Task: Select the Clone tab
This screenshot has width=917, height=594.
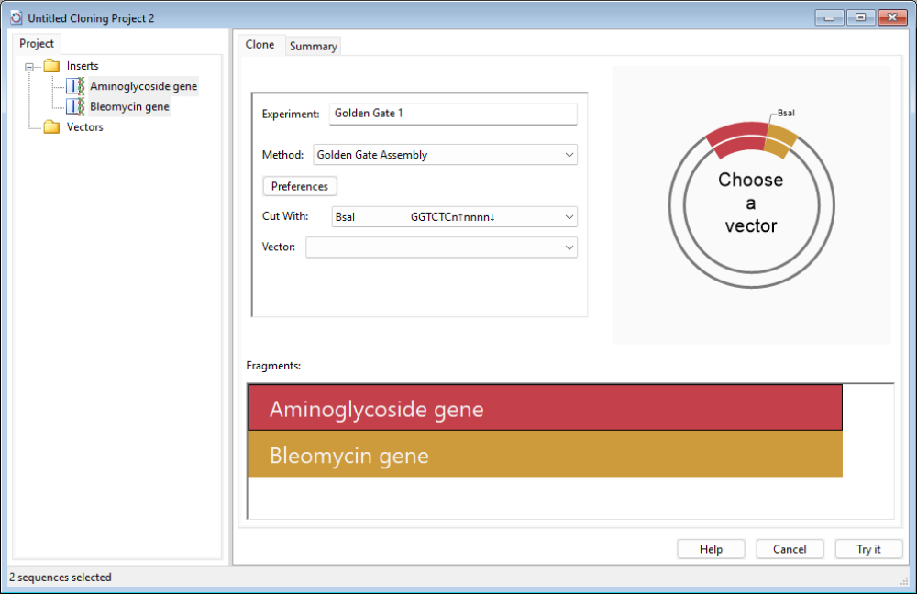Action: pos(260,44)
